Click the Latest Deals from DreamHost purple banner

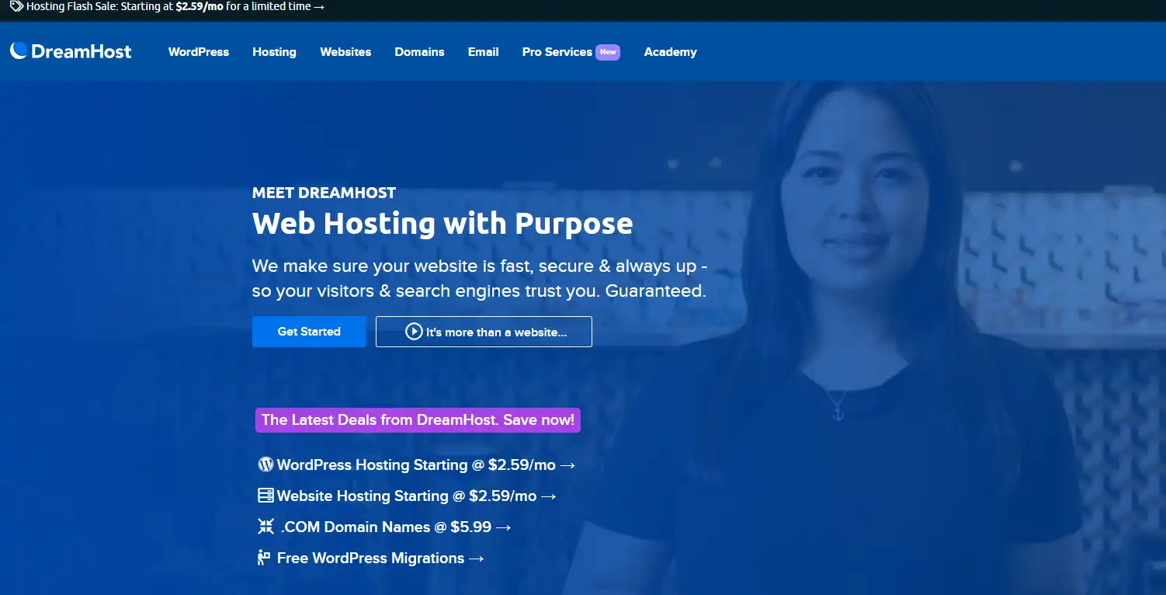pyautogui.click(x=418, y=420)
